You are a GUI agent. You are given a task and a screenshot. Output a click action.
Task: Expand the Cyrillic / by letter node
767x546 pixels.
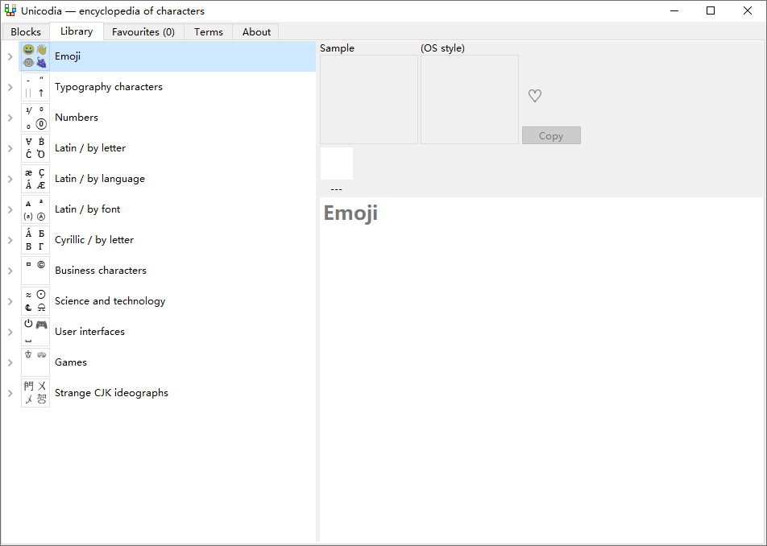click(10, 241)
